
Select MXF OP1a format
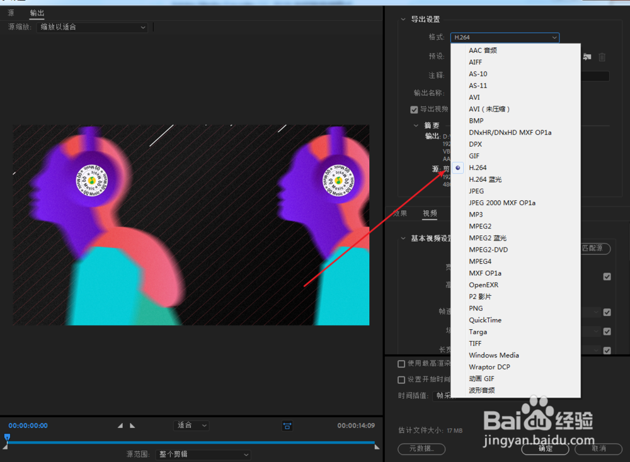coord(515,273)
